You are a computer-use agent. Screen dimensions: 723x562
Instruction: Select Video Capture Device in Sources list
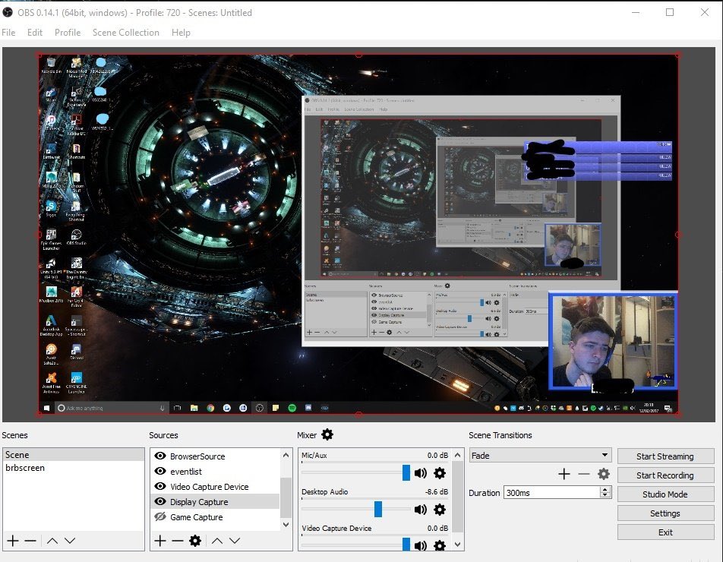[x=215, y=486]
